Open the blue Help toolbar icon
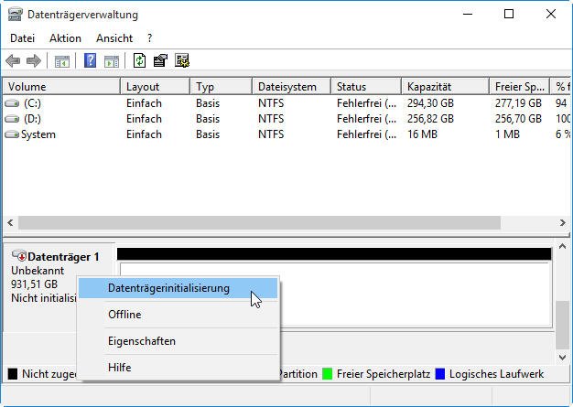Screen dimensions: 573x407 [90, 60]
